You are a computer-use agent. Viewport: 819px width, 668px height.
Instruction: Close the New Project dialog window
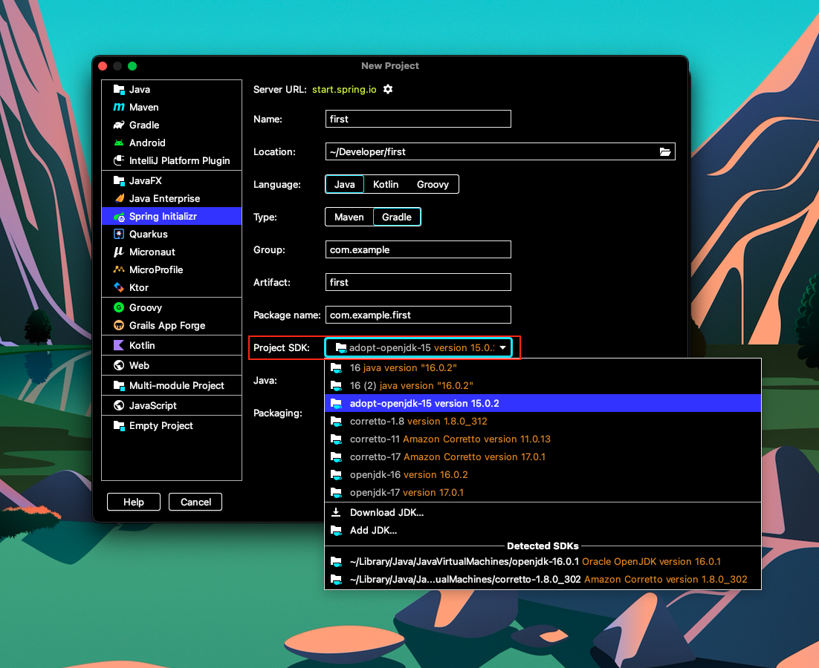[x=103, y=66]
